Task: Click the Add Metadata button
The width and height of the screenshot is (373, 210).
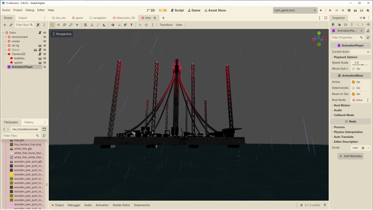Action: pos(350,156)
